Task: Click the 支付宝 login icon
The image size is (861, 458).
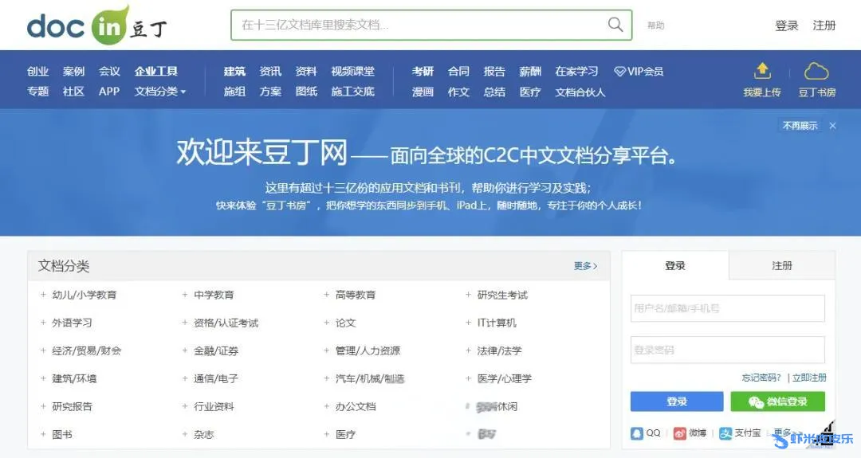Action: click(725, 433)
